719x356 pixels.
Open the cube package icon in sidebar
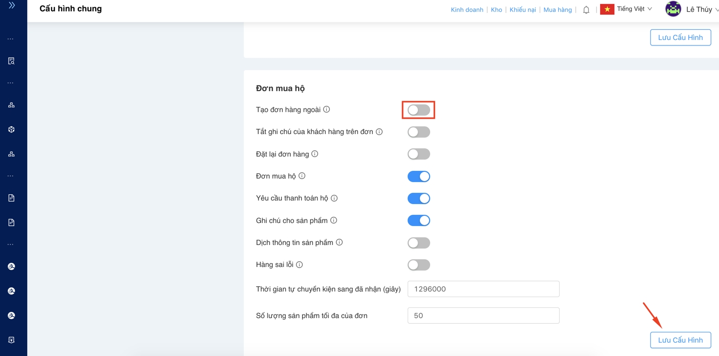11,129
